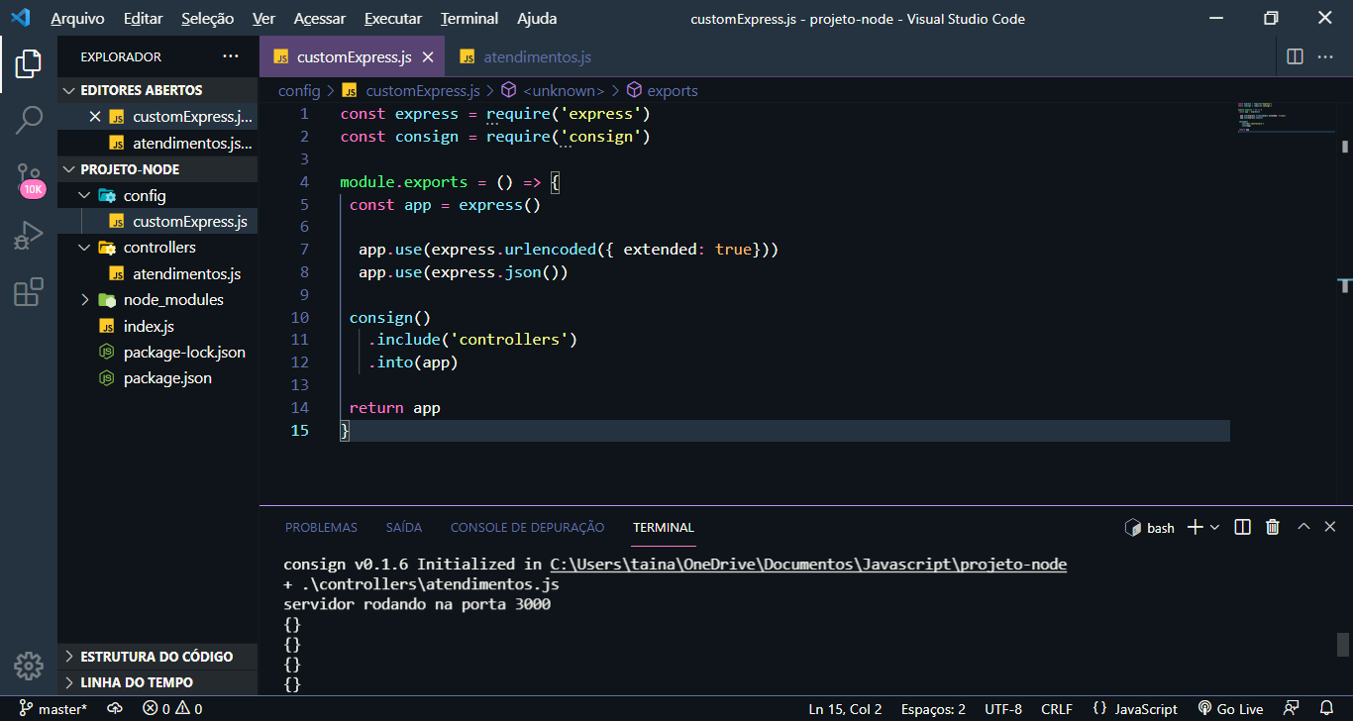Screen dimensions: 1353x721
Task: Open the Arquivo menu
Action: click(78, 19)
